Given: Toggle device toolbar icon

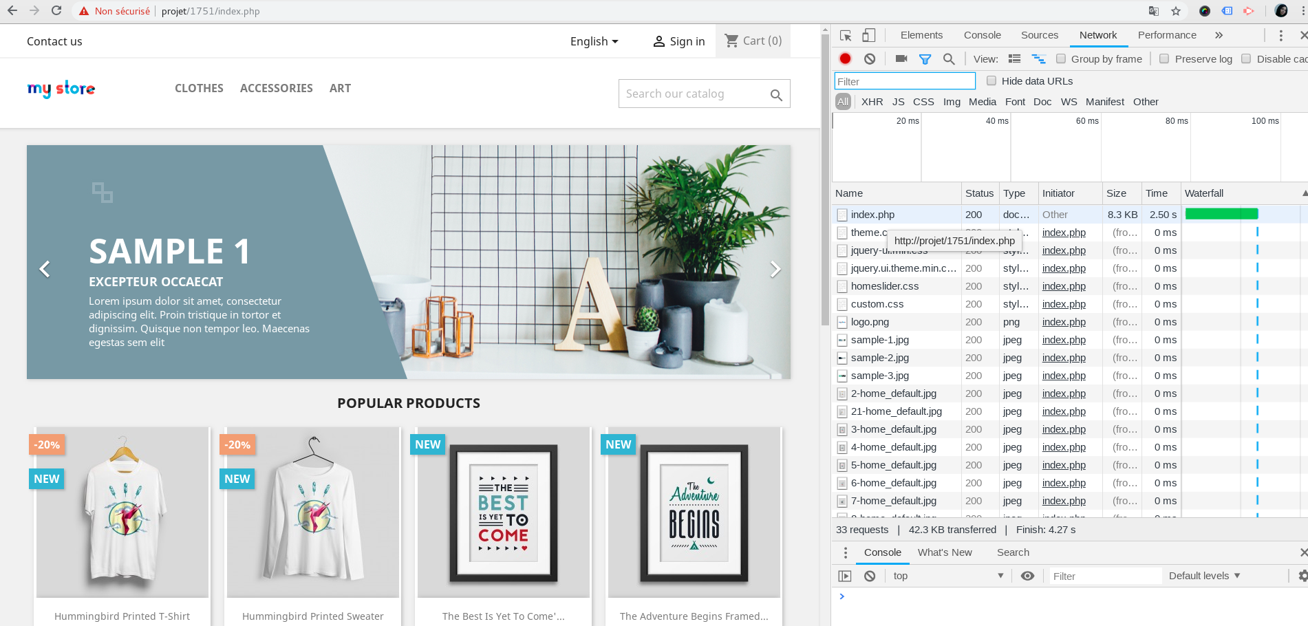Looking at the screenshot, I should coord(869,35).
